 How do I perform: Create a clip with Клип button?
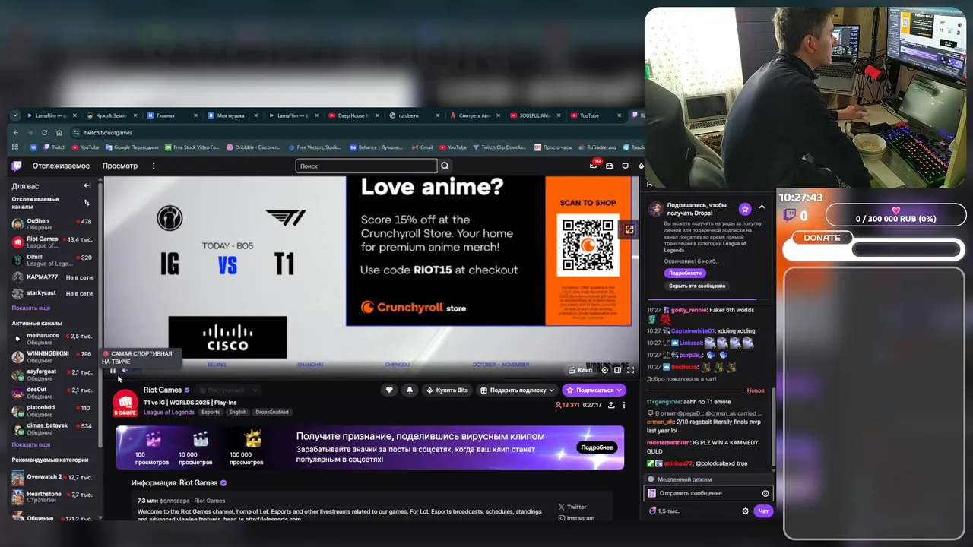(581, 370)
